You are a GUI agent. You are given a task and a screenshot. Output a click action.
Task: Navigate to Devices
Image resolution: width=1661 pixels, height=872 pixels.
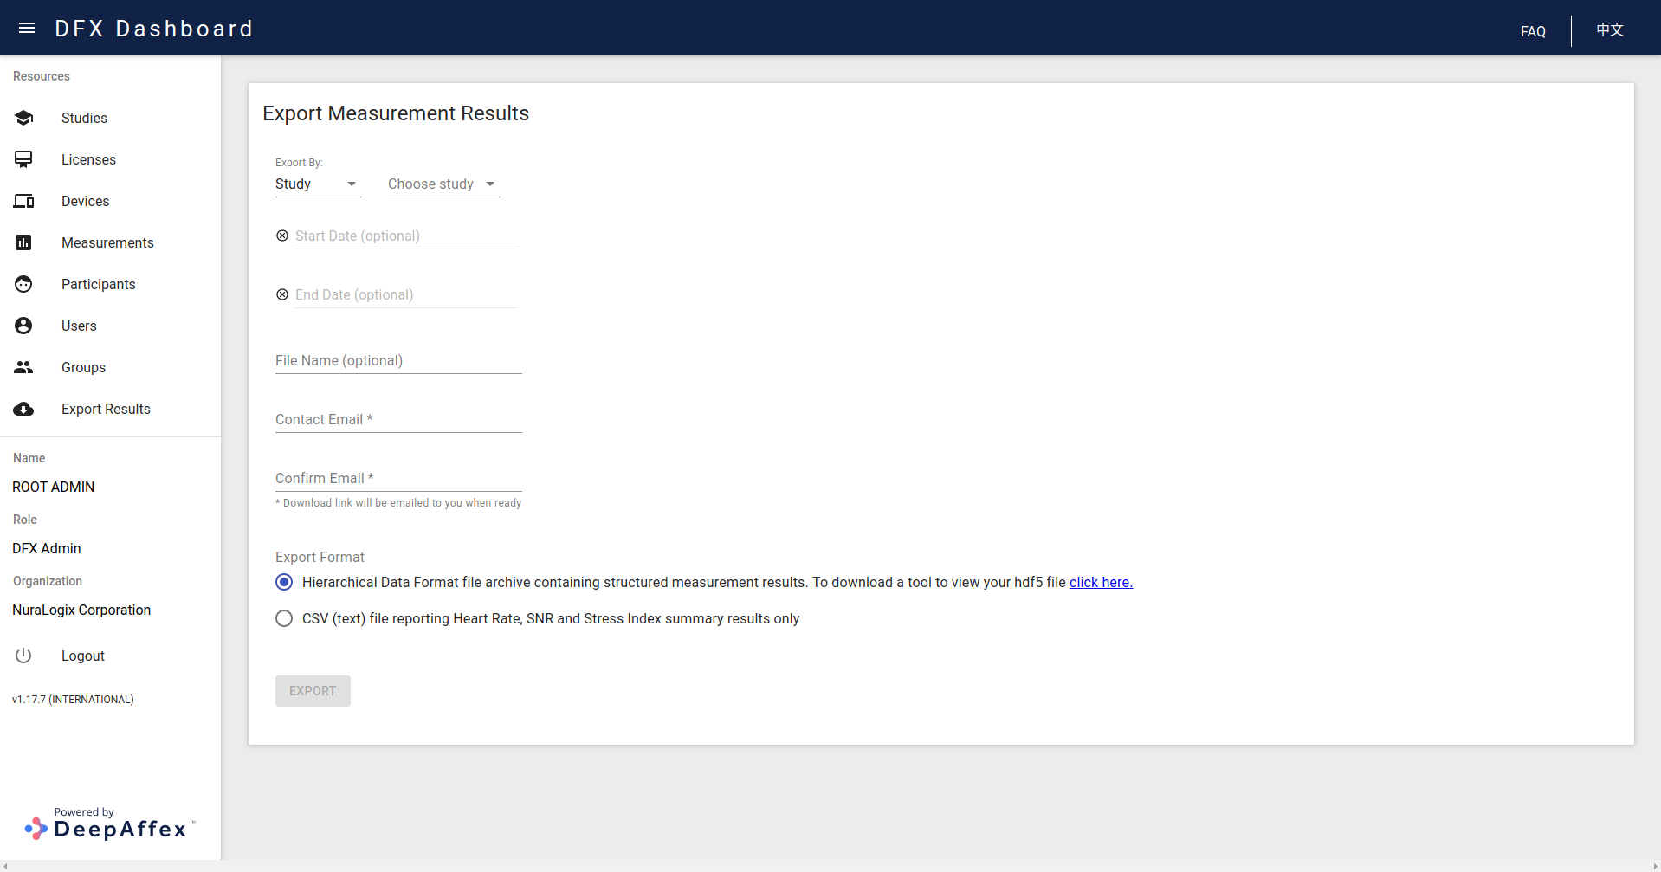(85, 201)
